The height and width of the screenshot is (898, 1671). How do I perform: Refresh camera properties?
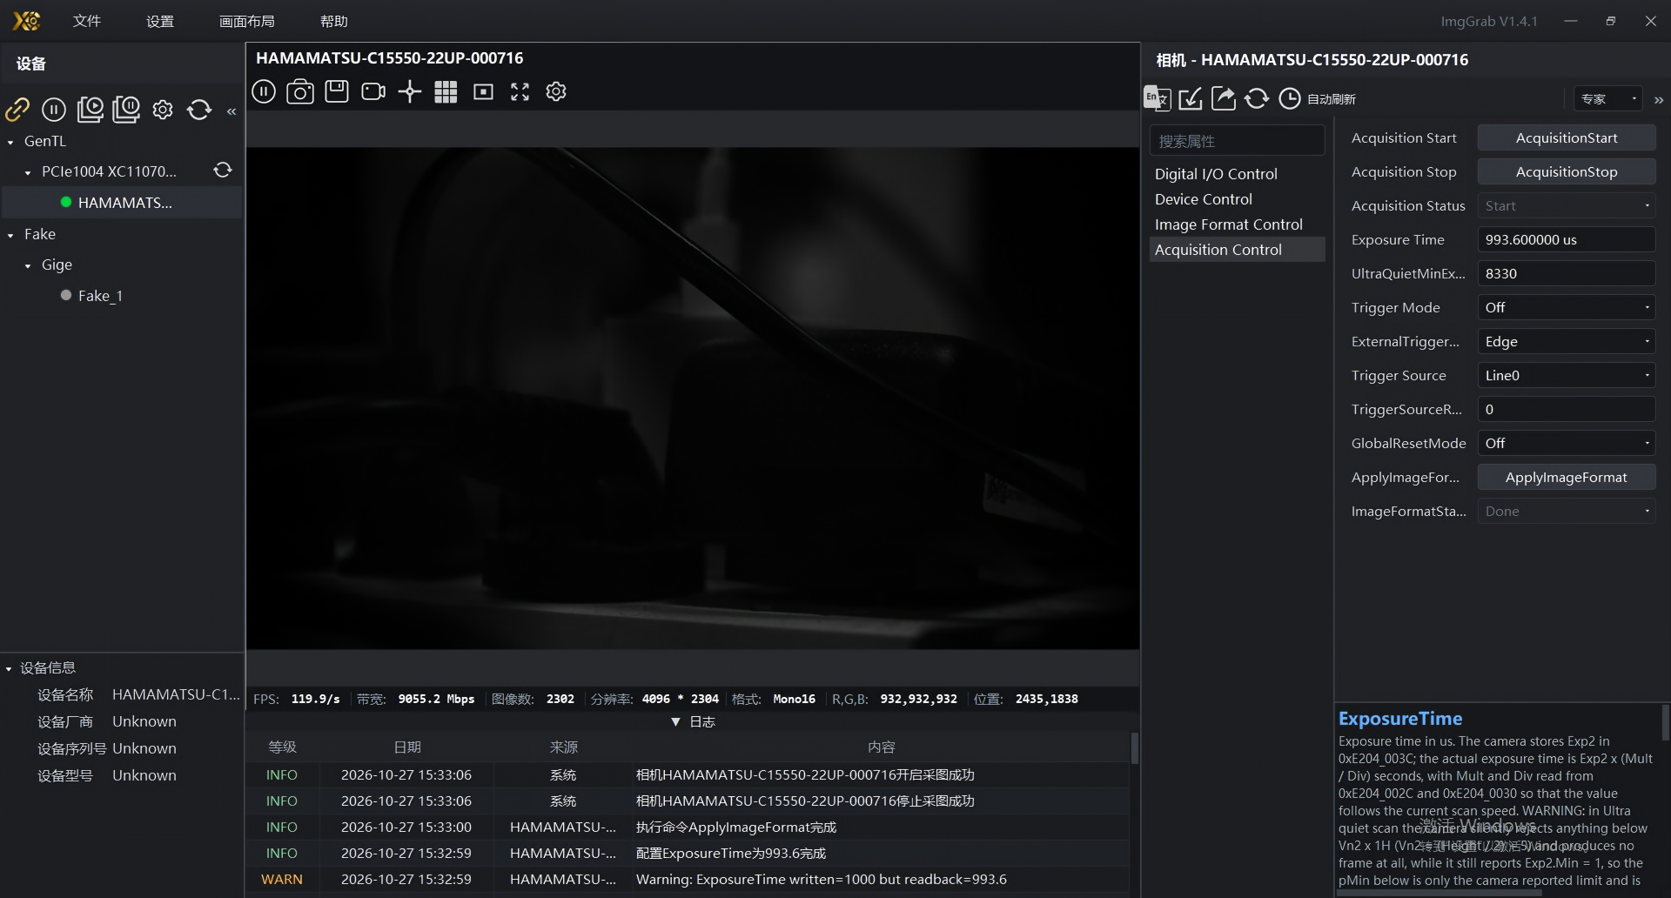(x=1257, y=98)
